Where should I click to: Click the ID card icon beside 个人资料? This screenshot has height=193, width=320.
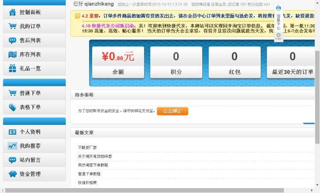point(12,132)
